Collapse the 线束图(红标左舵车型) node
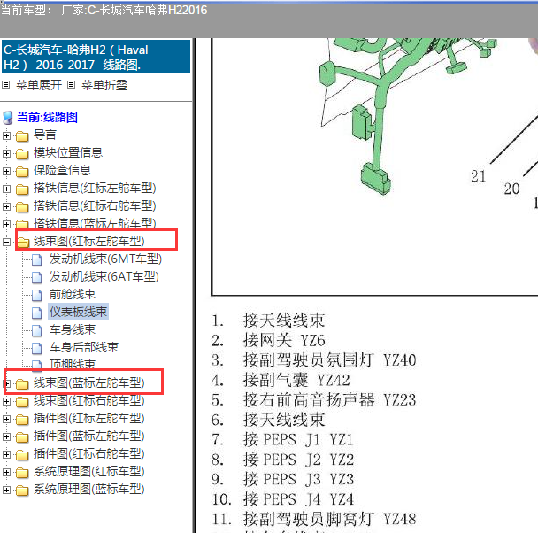Viewport: 538px width, 533px height. (6, 242)
